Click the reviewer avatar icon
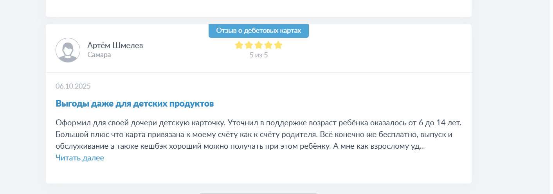Image resolution: width=553 pixels, height=194 pixels. [x=68, y=50]
